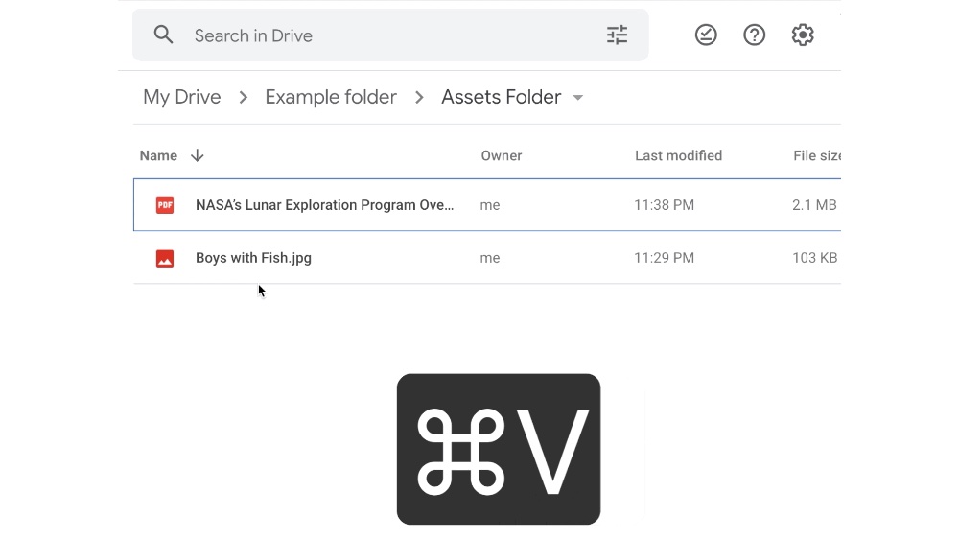Reverse sort direction using the arrow
959x539 pixels.
coord(198,155)
